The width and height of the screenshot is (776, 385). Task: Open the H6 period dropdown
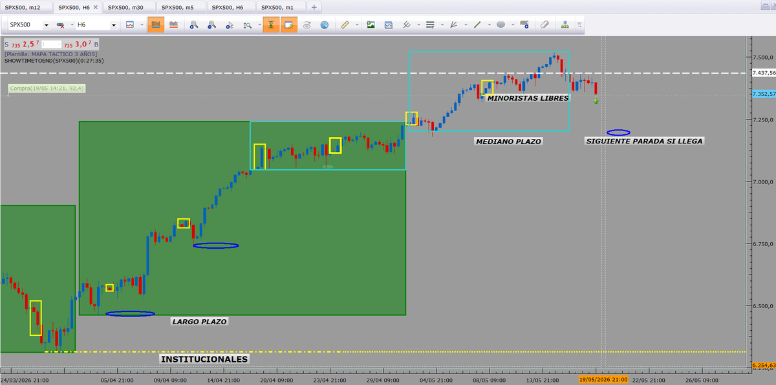[114, 26]
